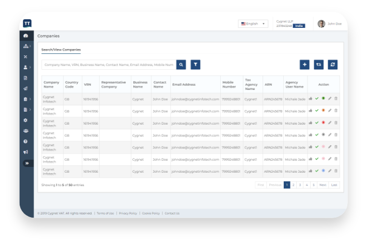Click the single user sidebar icon
Image resolution: width=367 pixels, height=245 pixels.
25,67
